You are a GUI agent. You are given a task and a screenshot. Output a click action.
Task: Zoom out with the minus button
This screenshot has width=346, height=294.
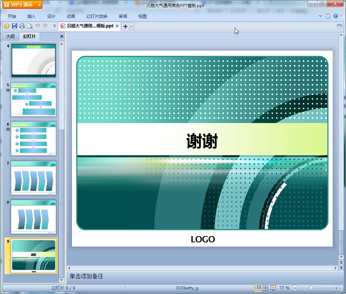[x=295, y=288]
